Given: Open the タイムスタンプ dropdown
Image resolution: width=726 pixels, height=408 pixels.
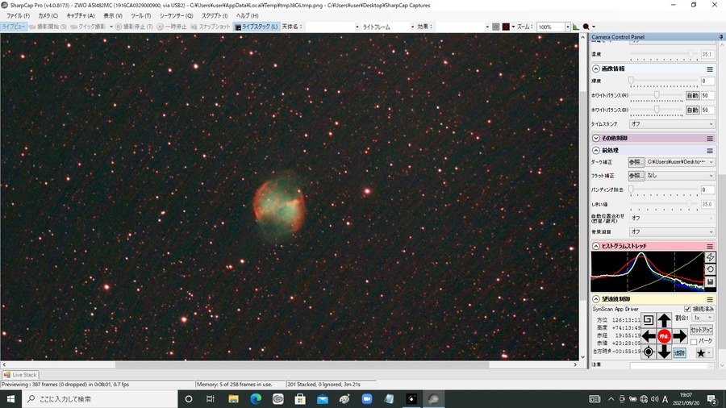Looking at the screenshot, I should click(x=672, y=124).
